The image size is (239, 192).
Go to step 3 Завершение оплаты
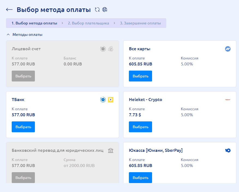tap(140, 23)
